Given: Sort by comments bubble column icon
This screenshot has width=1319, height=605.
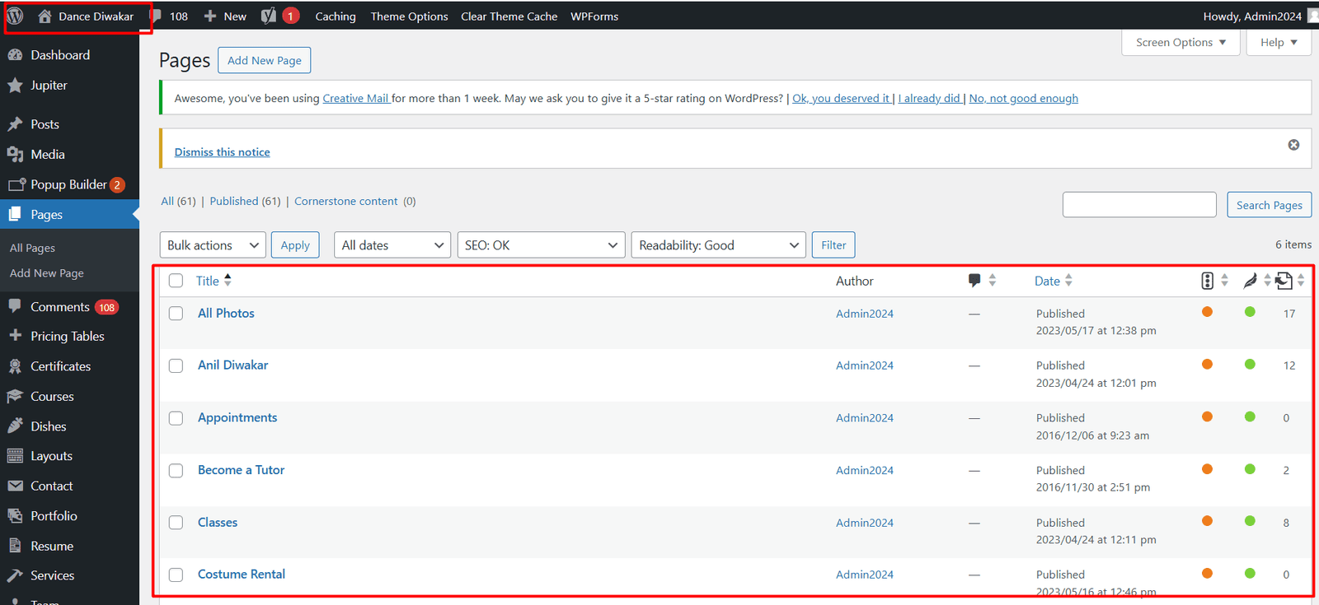Looking at the screenshot, I should (x=974, y=281).
